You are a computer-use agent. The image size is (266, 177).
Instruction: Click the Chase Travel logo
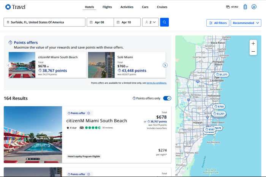16,7
